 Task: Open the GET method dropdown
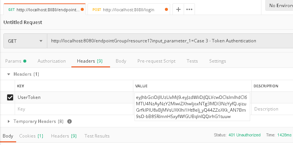pos(25,41)
